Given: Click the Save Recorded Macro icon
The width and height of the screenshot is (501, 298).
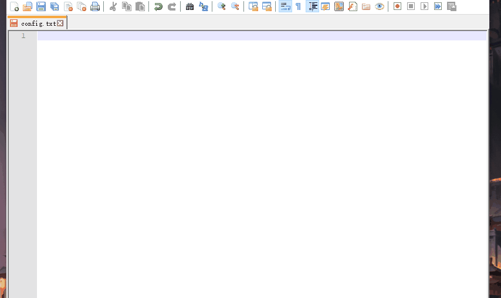Looking at the screenshot, I should 452,6.
